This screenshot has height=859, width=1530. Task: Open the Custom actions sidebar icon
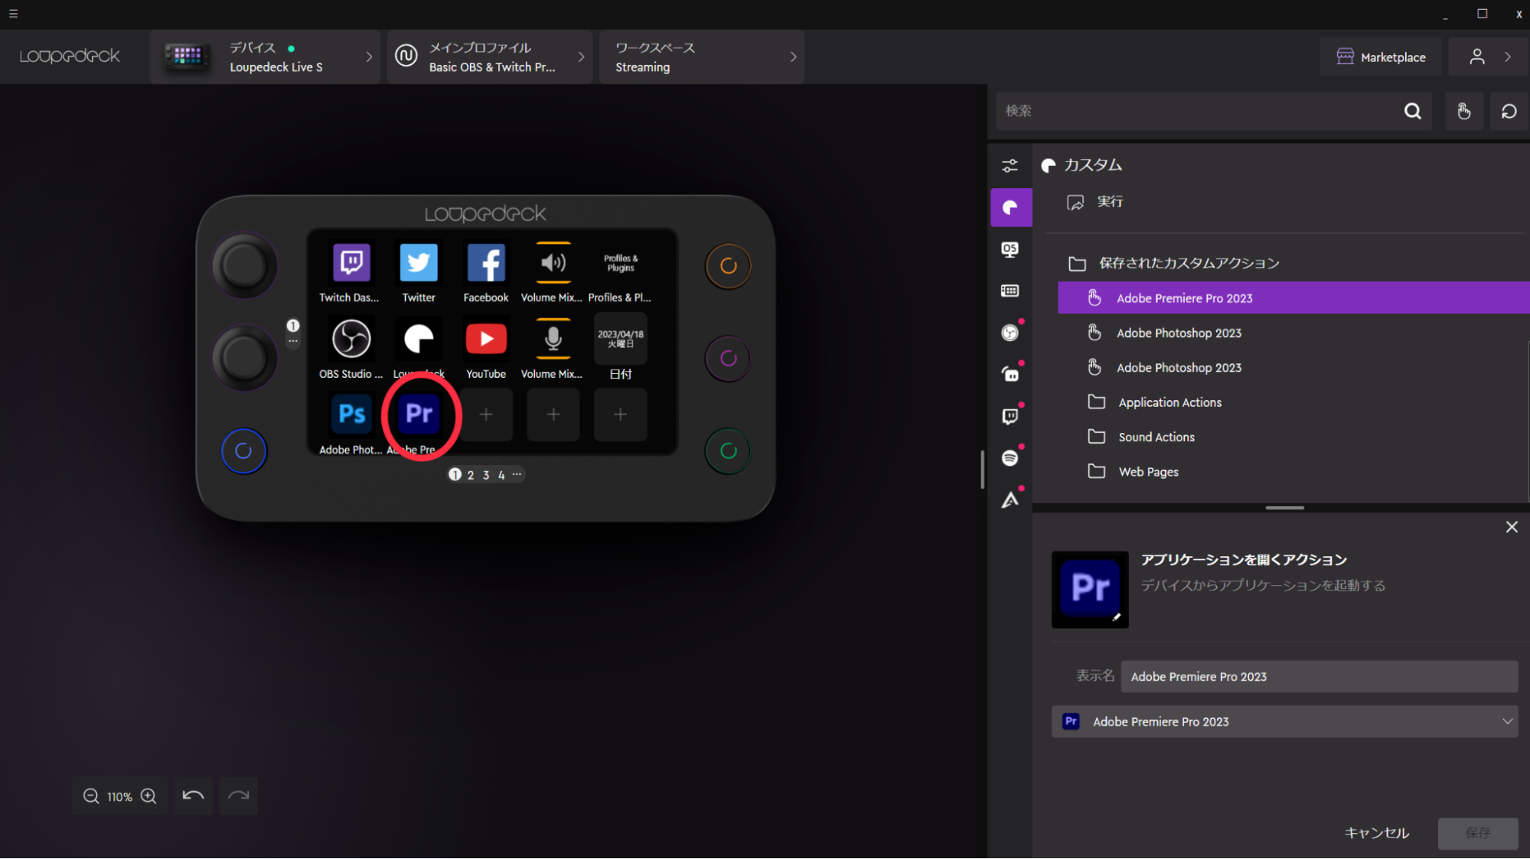pyautogui.click(x=1010, y=207)
